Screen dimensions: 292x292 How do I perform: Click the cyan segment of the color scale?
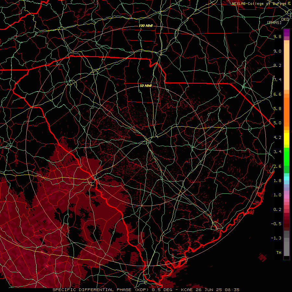click(286, 178)
